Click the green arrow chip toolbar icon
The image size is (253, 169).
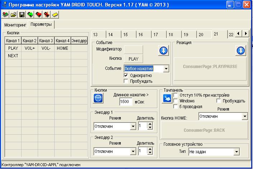tap(30, 15)
